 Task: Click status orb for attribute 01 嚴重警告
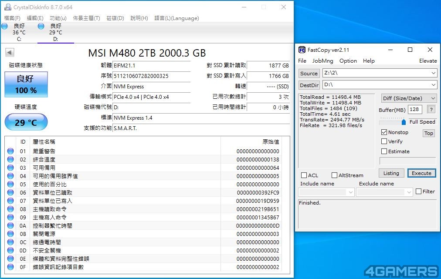point(10,151)
